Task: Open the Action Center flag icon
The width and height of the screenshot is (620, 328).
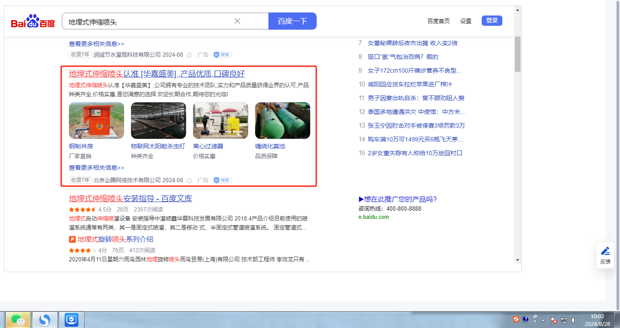Action: pos(553,320)
